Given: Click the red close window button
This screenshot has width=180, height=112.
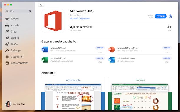Looking at the screenshot, I should tap(5, 5).
